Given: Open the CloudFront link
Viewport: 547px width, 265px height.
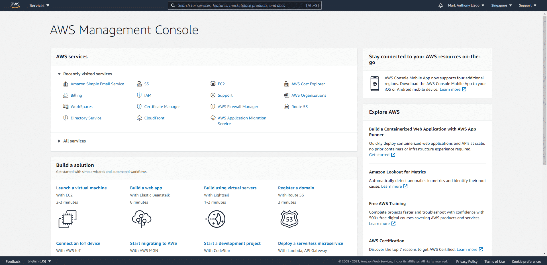Looking at the screenshot, I should point(154,118).
